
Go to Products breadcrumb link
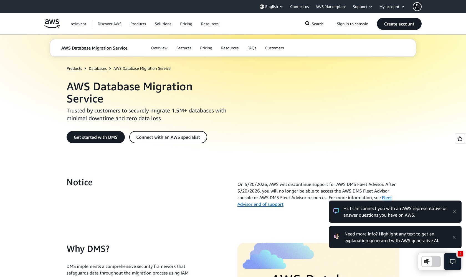[x=74, y=68]
